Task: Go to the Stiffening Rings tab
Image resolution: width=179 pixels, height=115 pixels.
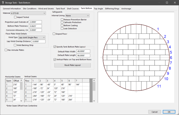Action: click(x=112, y=8)
